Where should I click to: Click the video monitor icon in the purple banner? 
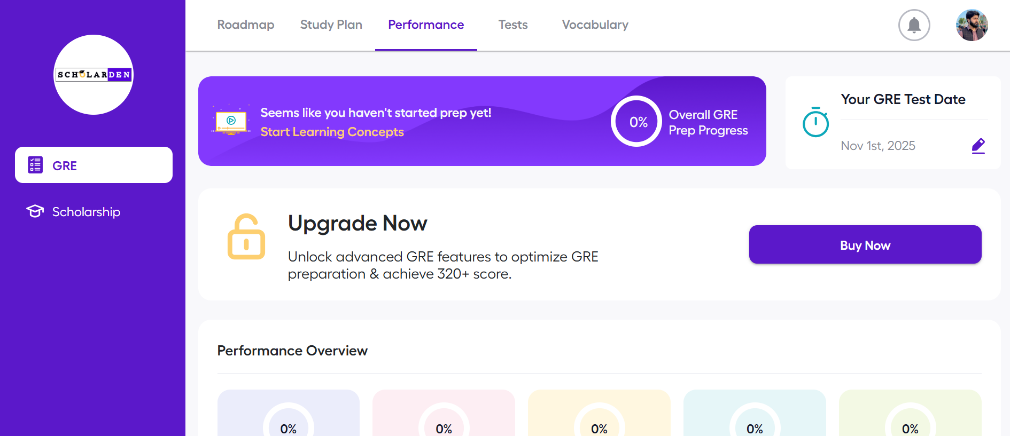(230, 121)
